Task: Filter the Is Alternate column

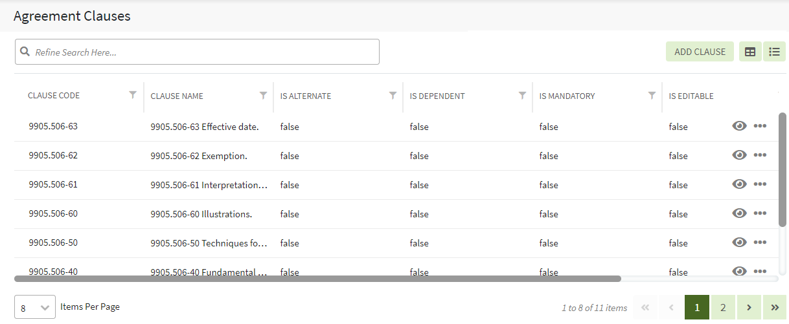Action: point(393,95)
